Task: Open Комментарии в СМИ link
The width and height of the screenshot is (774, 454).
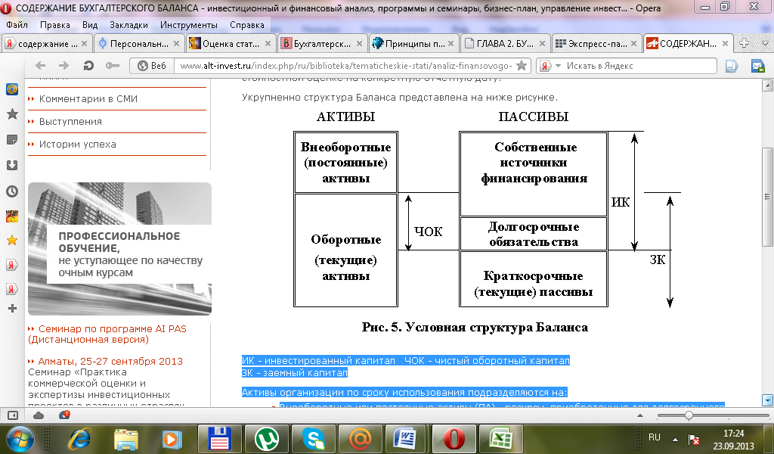Action: (88, 99)
